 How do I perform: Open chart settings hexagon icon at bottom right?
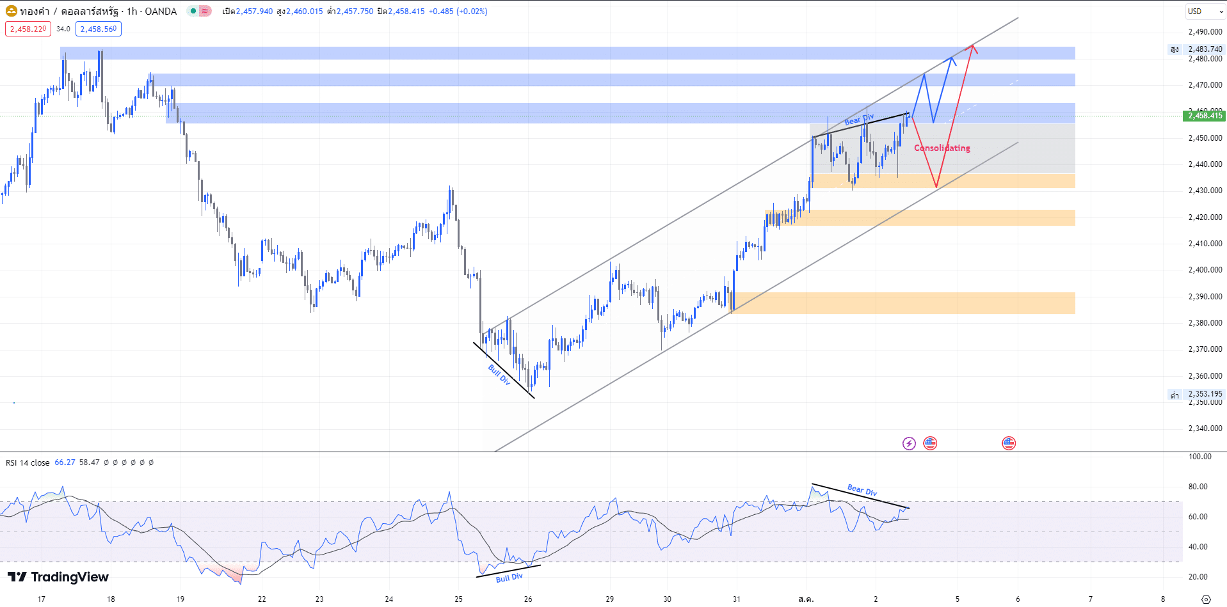(1206, 599)
